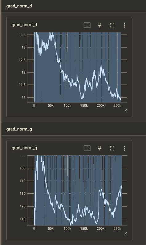Image resolution: width=146 pixels, height=245 pixels.
Task: Click the 11.5 y-axis label on grad_norm_d
Action: click(22, 85)
